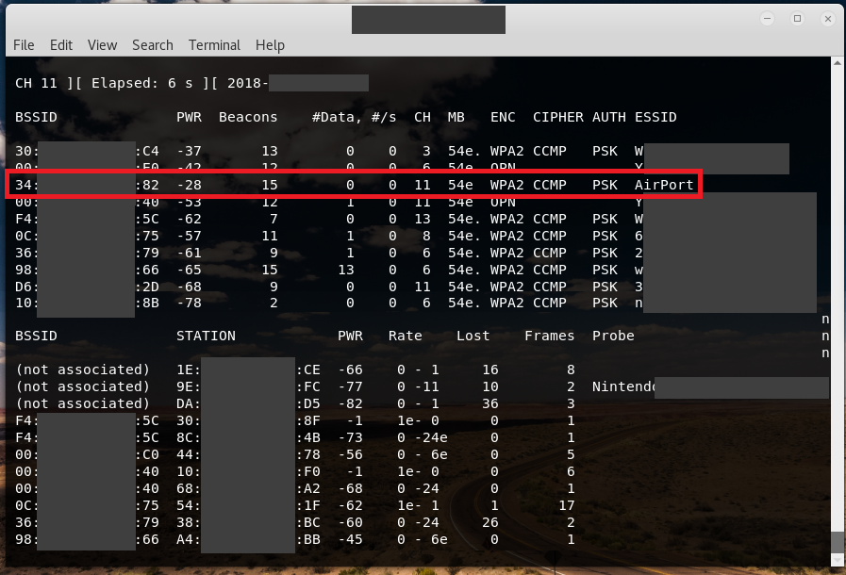Open the Edit menu
Viewport: 846px width, 575px height.
coord(61,45)
